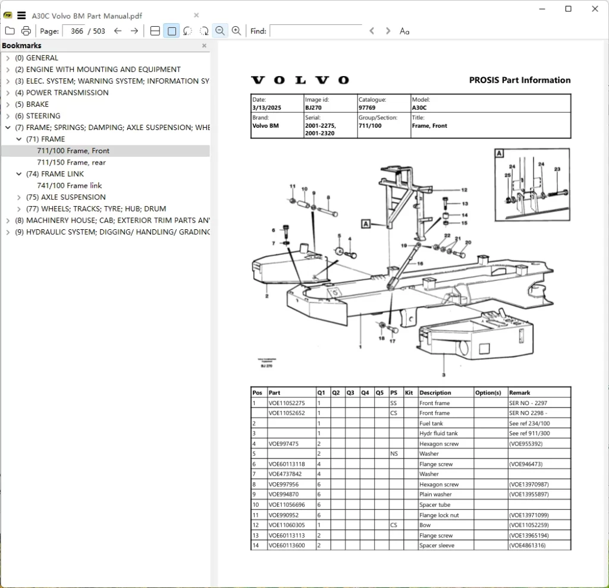Viewport: 609px width, 588px height.
Task: Expand (77) WHEELS; TRACKS bookmark
Action: [x=18, y=208]
